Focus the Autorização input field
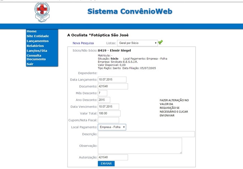Image resolution: width=243 pixels, height=169 pixels. tap(113, 157)
